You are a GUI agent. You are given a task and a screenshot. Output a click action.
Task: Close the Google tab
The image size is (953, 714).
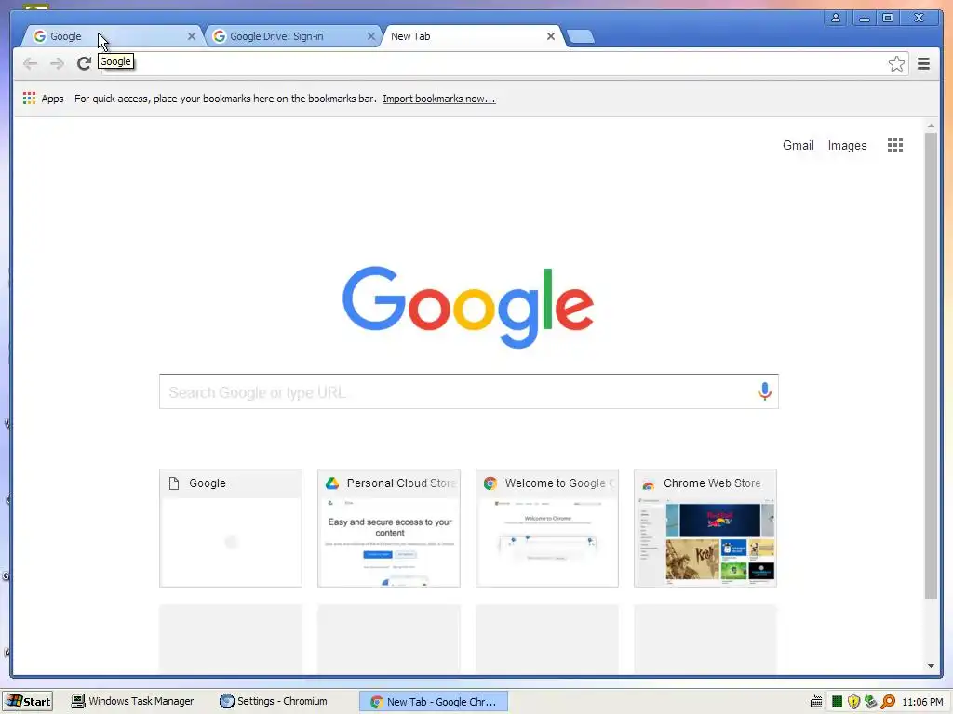192,36
